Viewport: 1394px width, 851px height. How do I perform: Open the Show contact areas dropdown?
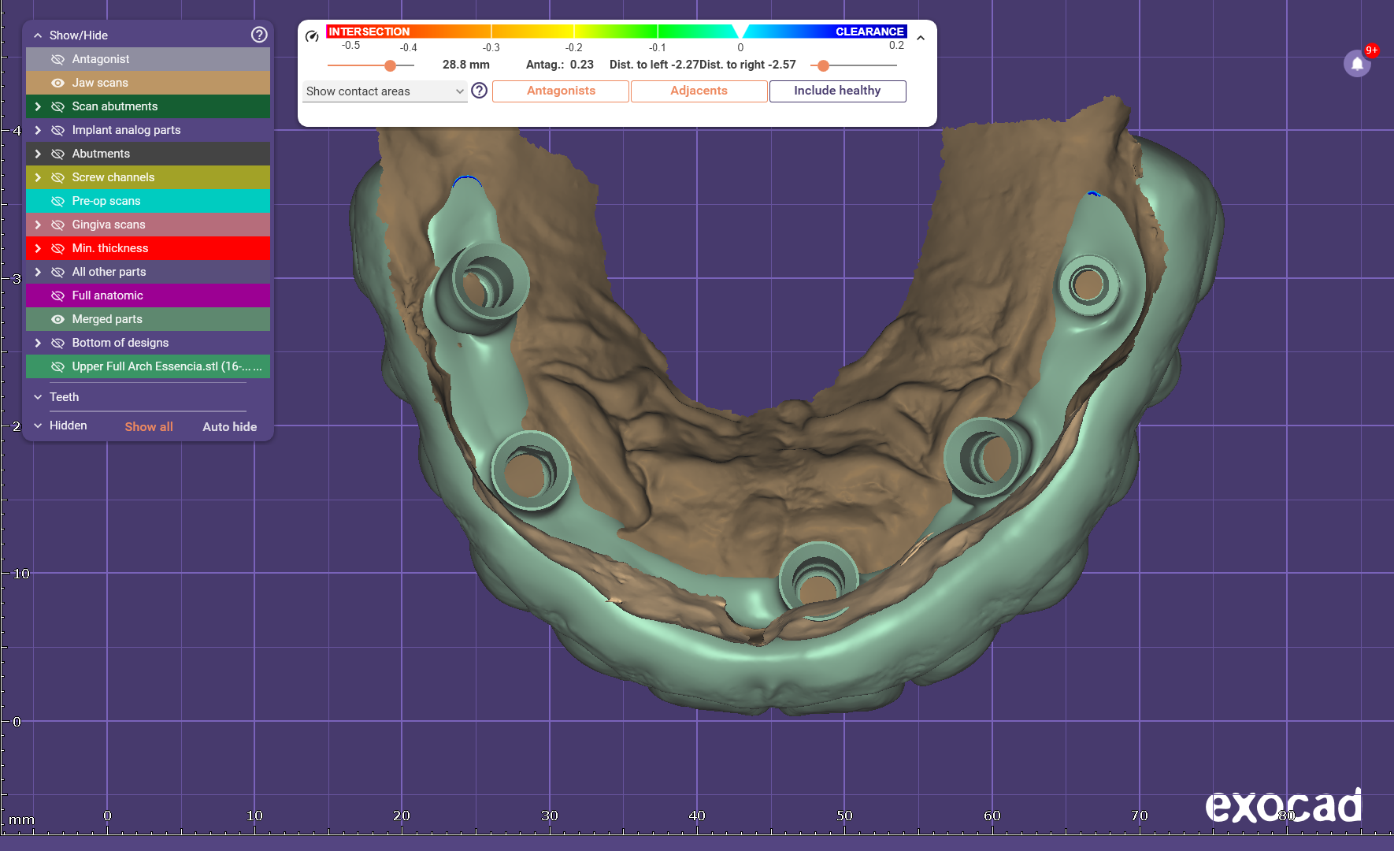point(384,91)
